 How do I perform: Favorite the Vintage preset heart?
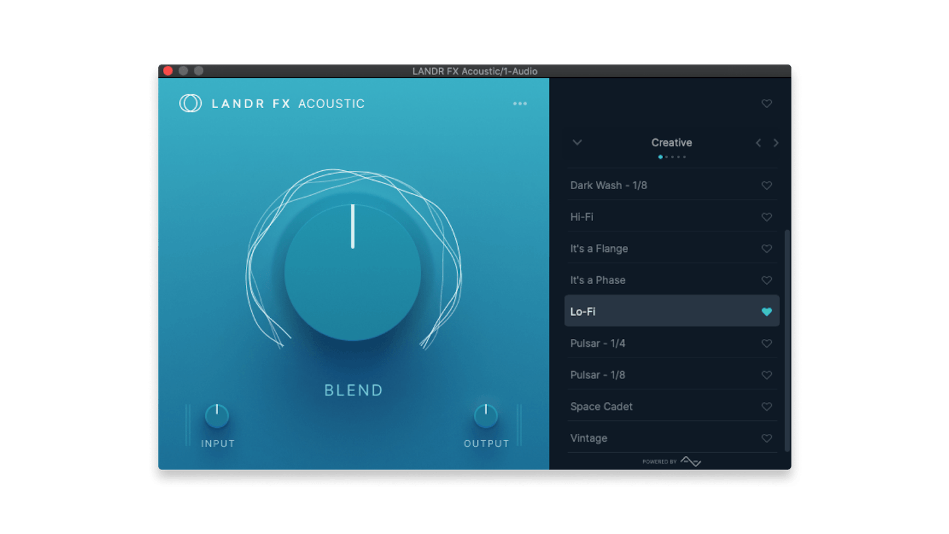click(x=766, y=438)
